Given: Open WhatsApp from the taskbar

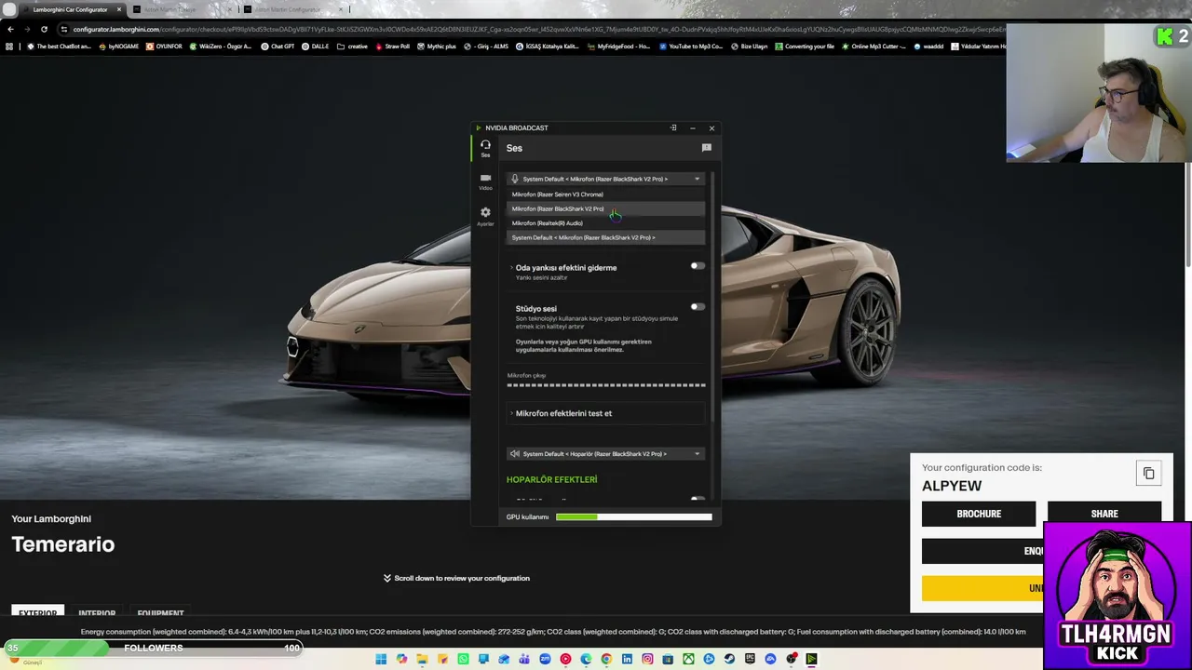Looking at the screenshot, I should pyautogui.click(x=463, y=659).
